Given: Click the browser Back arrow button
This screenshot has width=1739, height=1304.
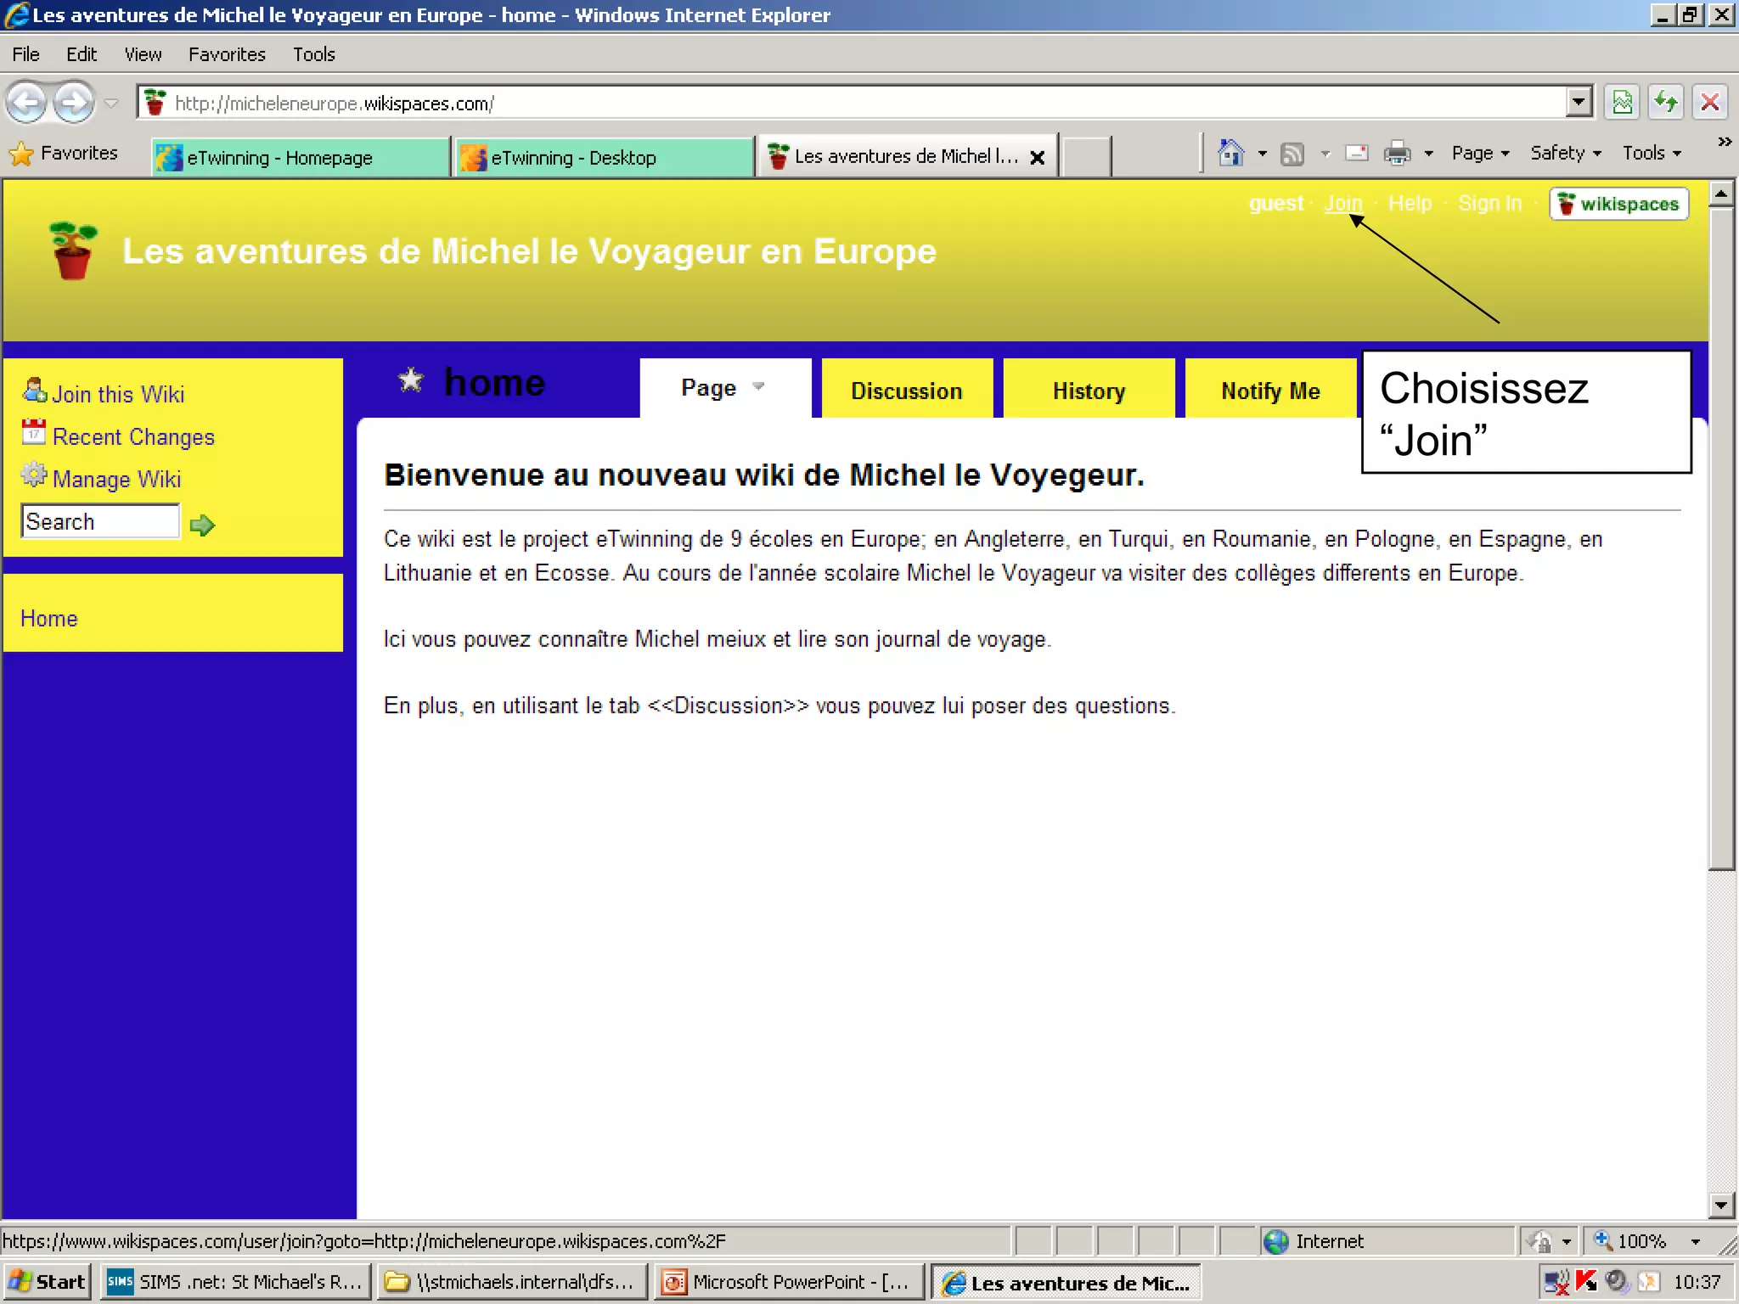Looking at the screenshot, I should tap(27, 103).
